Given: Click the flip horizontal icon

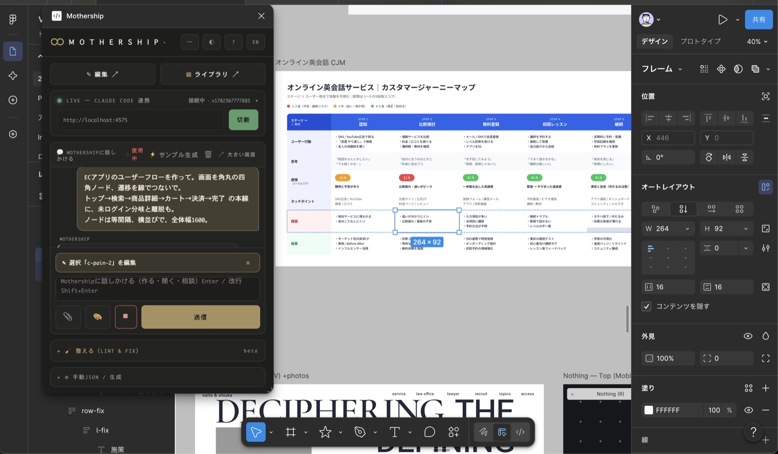Looking at the screenshot, I should coord(726,157).
